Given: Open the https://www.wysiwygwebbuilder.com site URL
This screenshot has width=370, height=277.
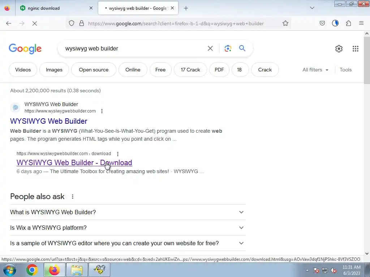Looking at the screenshot, I should (60, 111).
